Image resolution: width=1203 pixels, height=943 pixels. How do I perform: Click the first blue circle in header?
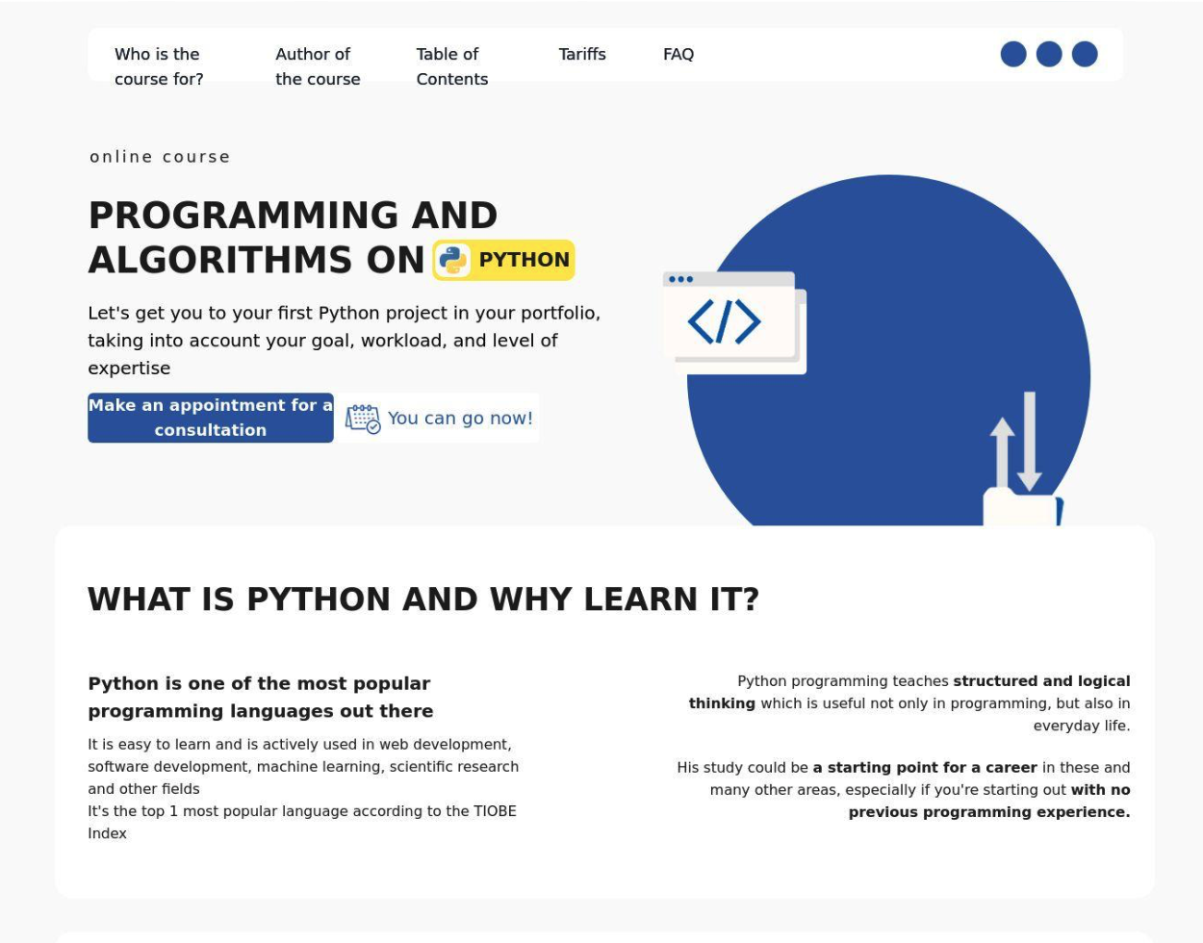click(1013, 54)
